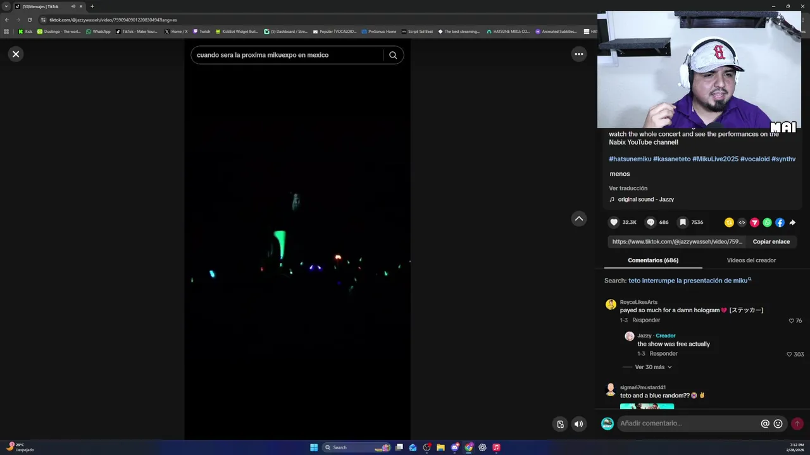Open PreSonus: Home bookmark
This screenshot has height=455, width=810.
(x=378, y=32)
